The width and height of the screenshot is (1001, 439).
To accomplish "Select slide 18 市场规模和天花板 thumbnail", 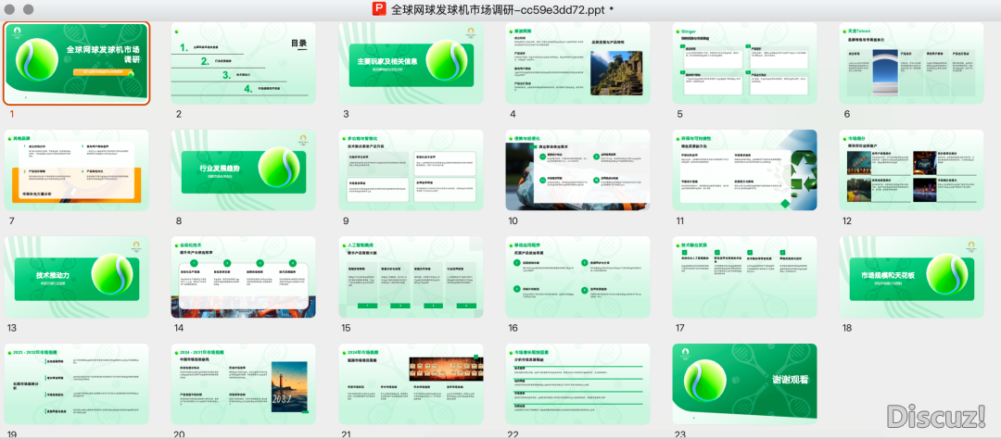I will 912,278.
